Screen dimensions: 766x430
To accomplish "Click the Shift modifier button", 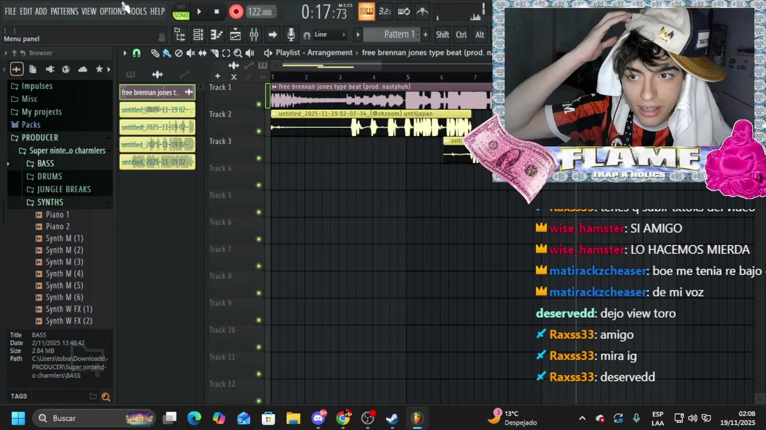I will (x=442, y=35).
